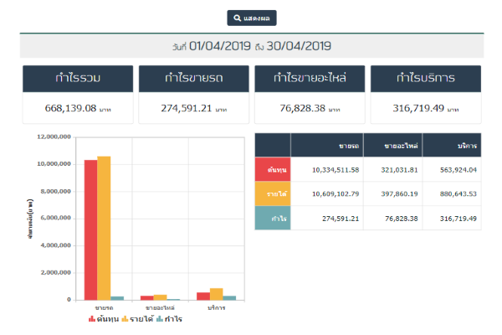Click the yellow รายได้ bar for บริการ
Image resolution: width=502 pixels, height=335 pixels.
[216, 293]
